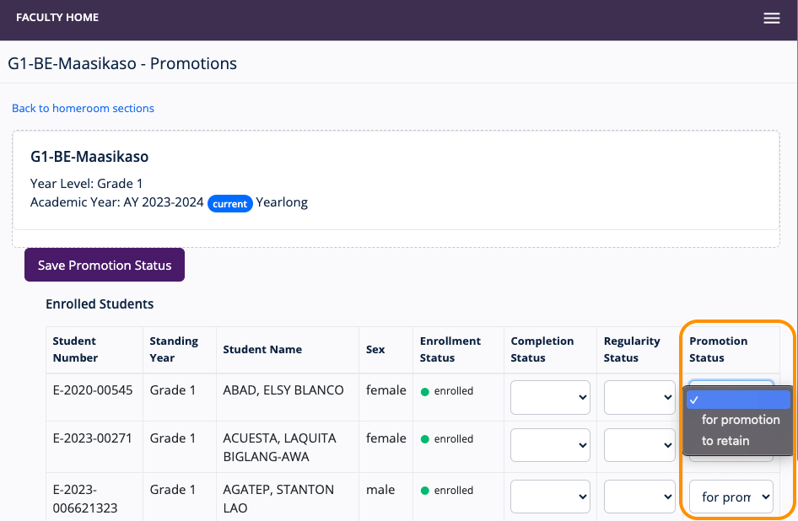Expand Regularity Status dropdown for ACUESTA, LAQUITA

[639, 445]
